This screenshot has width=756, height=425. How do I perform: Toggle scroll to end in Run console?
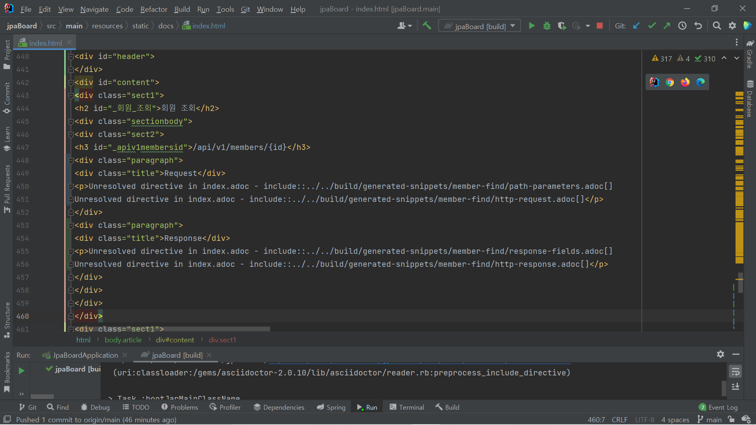[735, 387]
